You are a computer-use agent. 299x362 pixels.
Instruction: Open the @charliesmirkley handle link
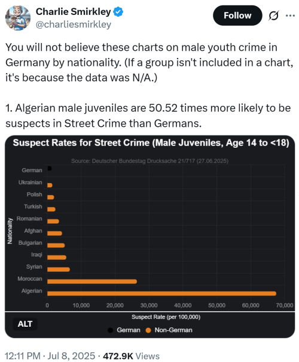(x=74, y=25)
